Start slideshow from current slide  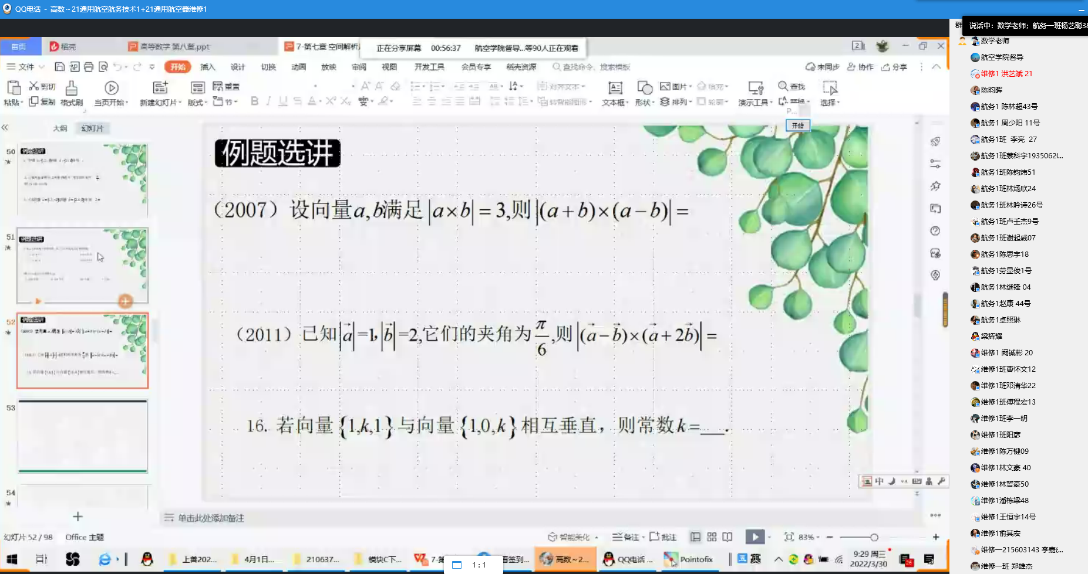pos(111,89)
